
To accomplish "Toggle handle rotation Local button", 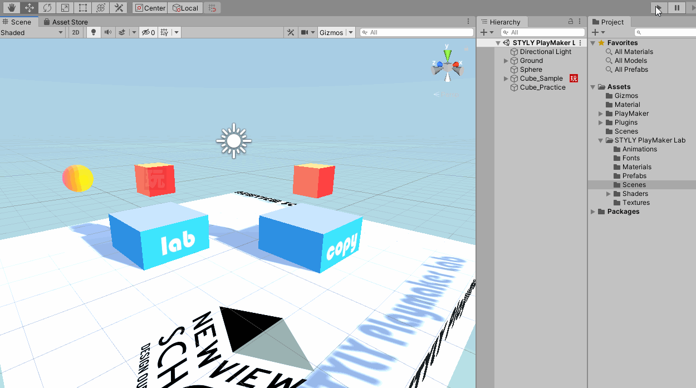I will [185, 8].
